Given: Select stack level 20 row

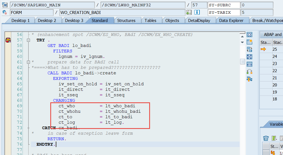Looking at the screenshot, I should click(x=271, y=85).
